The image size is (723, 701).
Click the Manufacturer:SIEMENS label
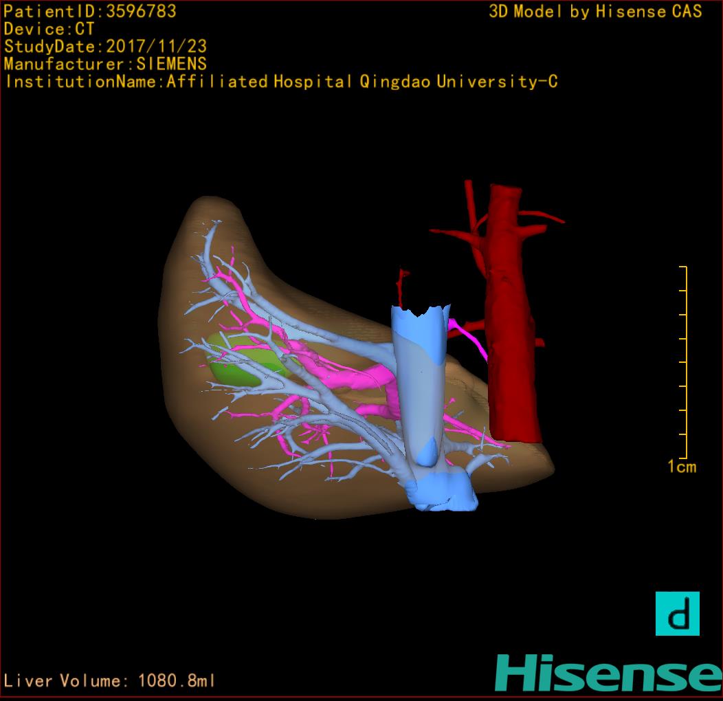[105, 64]
